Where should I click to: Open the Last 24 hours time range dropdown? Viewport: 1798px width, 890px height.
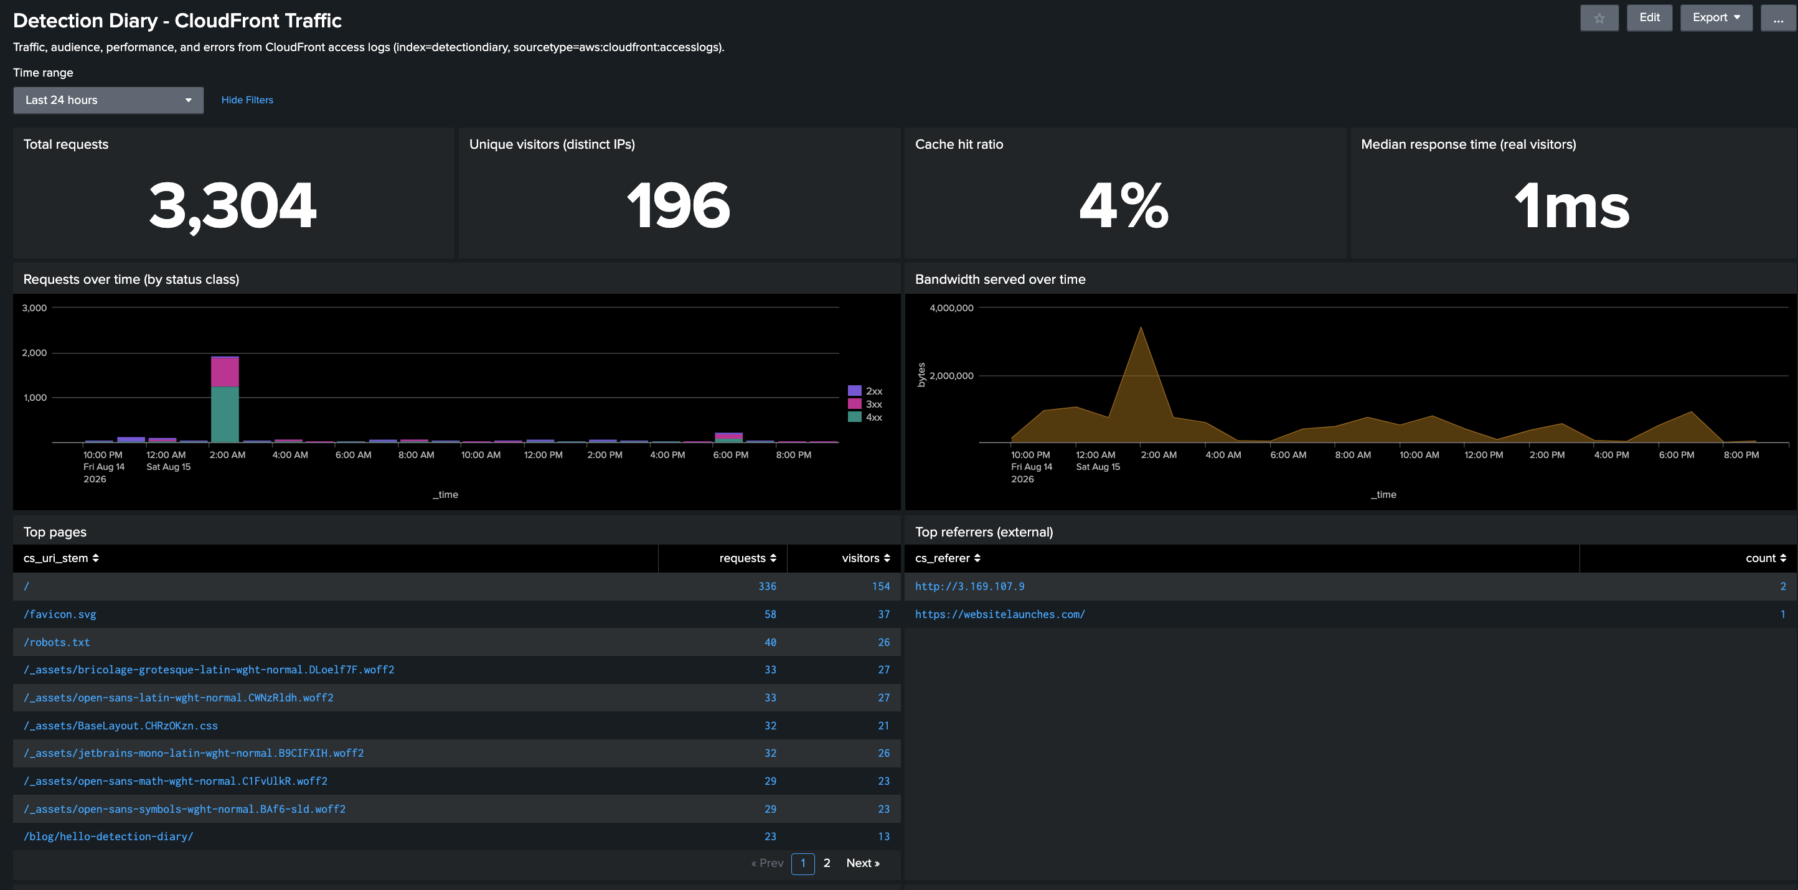108,100
